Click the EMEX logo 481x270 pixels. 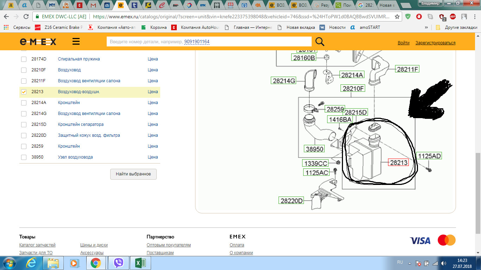coord(38,42)
